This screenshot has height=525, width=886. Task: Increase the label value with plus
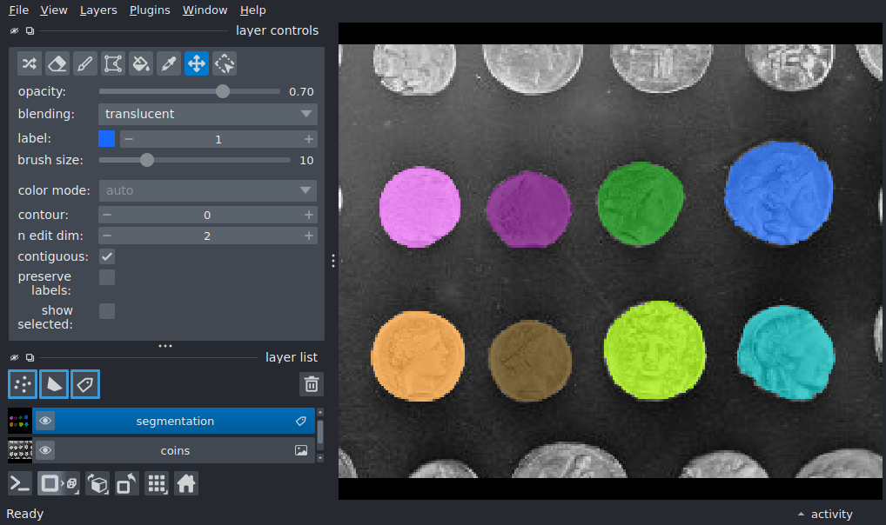pos(308,139)
